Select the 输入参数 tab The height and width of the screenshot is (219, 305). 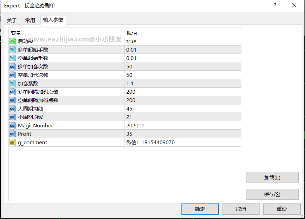(x=53, y=20)
